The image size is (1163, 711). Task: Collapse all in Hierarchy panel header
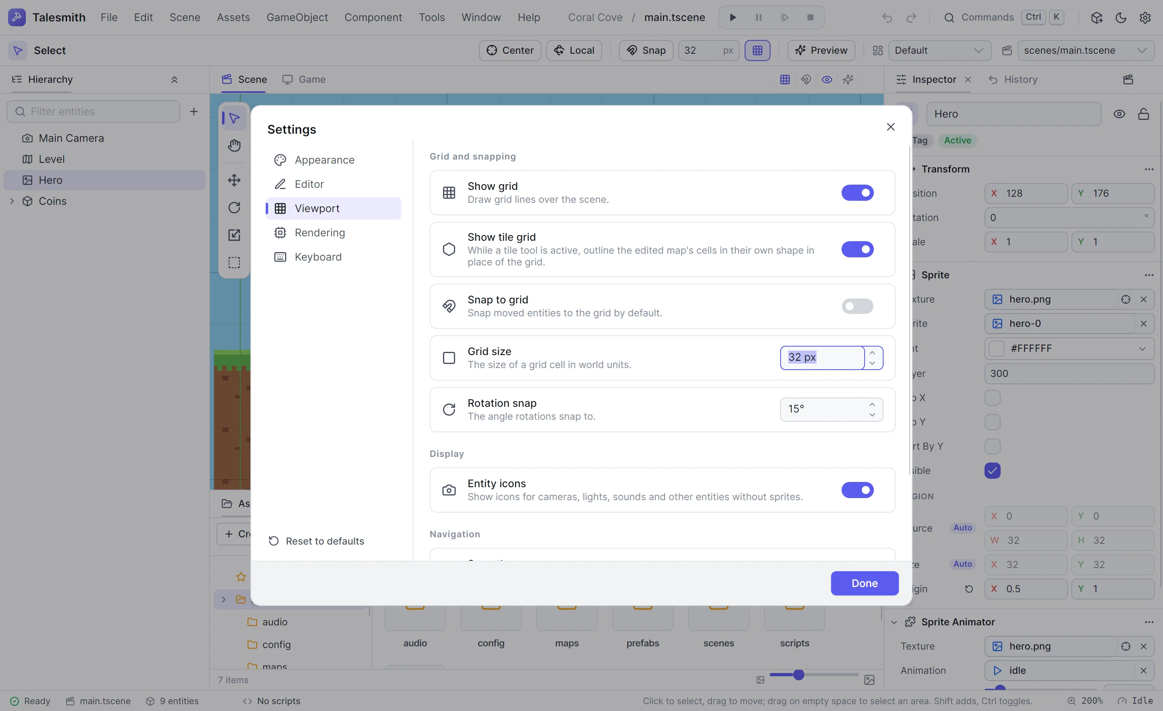pos(174,79)
